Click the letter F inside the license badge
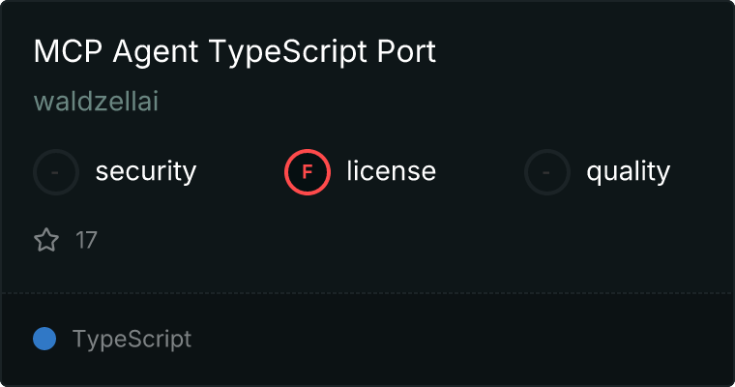This screenshot has width=735, height=387. click(x=308, y=172)
